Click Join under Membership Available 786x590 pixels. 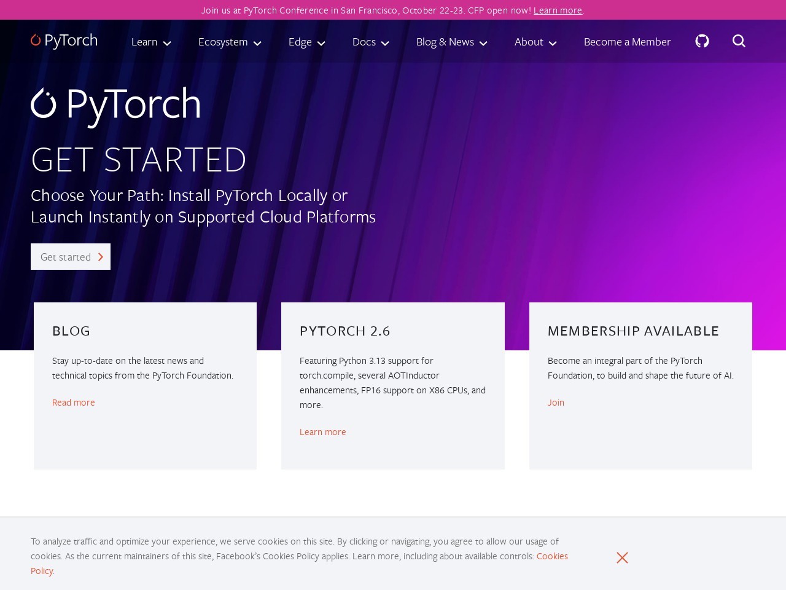tap(556, 402)
